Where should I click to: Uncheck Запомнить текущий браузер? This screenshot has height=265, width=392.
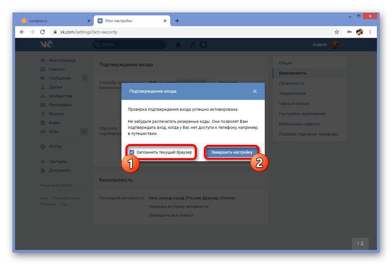coord(132,152)
